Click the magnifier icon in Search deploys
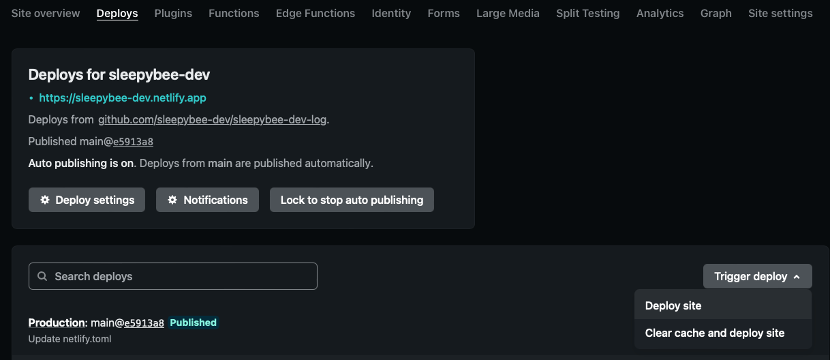Screen dimensions: 830x360 [42, 276]
